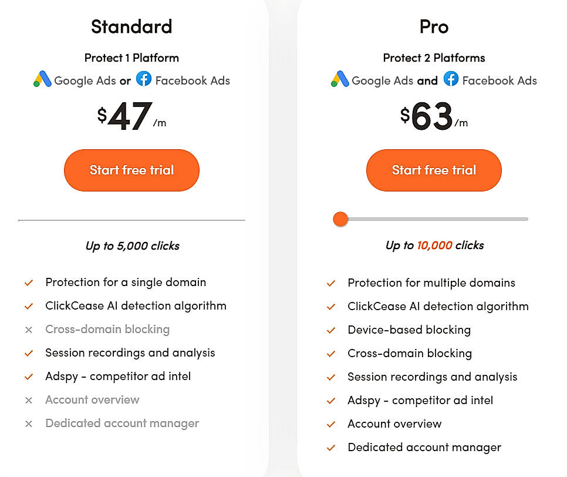Click the checkmark beside Protection for a single domain
567x477 pixels.
(x=29, y=283)
